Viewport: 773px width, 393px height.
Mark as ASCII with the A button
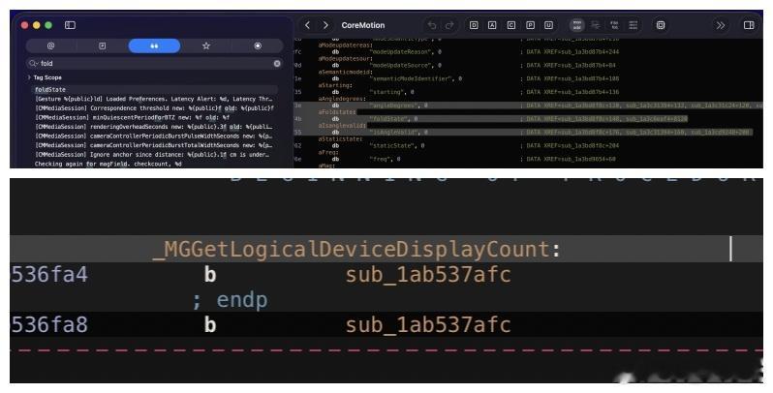click(x=492, y=25)
